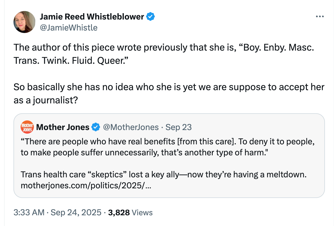Click the "Boy. Enby. Masc." tweet paragraph
The width and height of the screenshot is (334, 226).
(x=163, y=53)
